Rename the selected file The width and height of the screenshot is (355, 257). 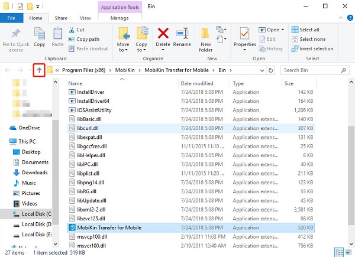[x=182, y=37]
